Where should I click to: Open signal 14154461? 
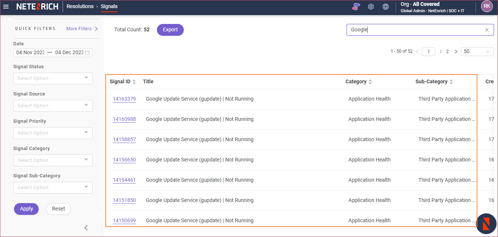tap(124, 180)
